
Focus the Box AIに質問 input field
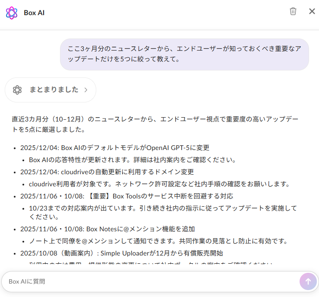[x=151, y=281]
